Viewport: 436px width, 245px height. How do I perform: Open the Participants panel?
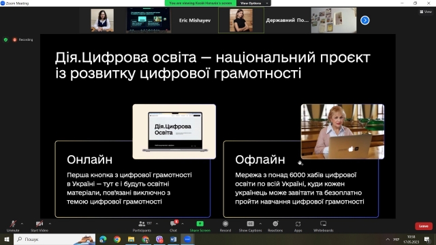click(x=142, y=226)
